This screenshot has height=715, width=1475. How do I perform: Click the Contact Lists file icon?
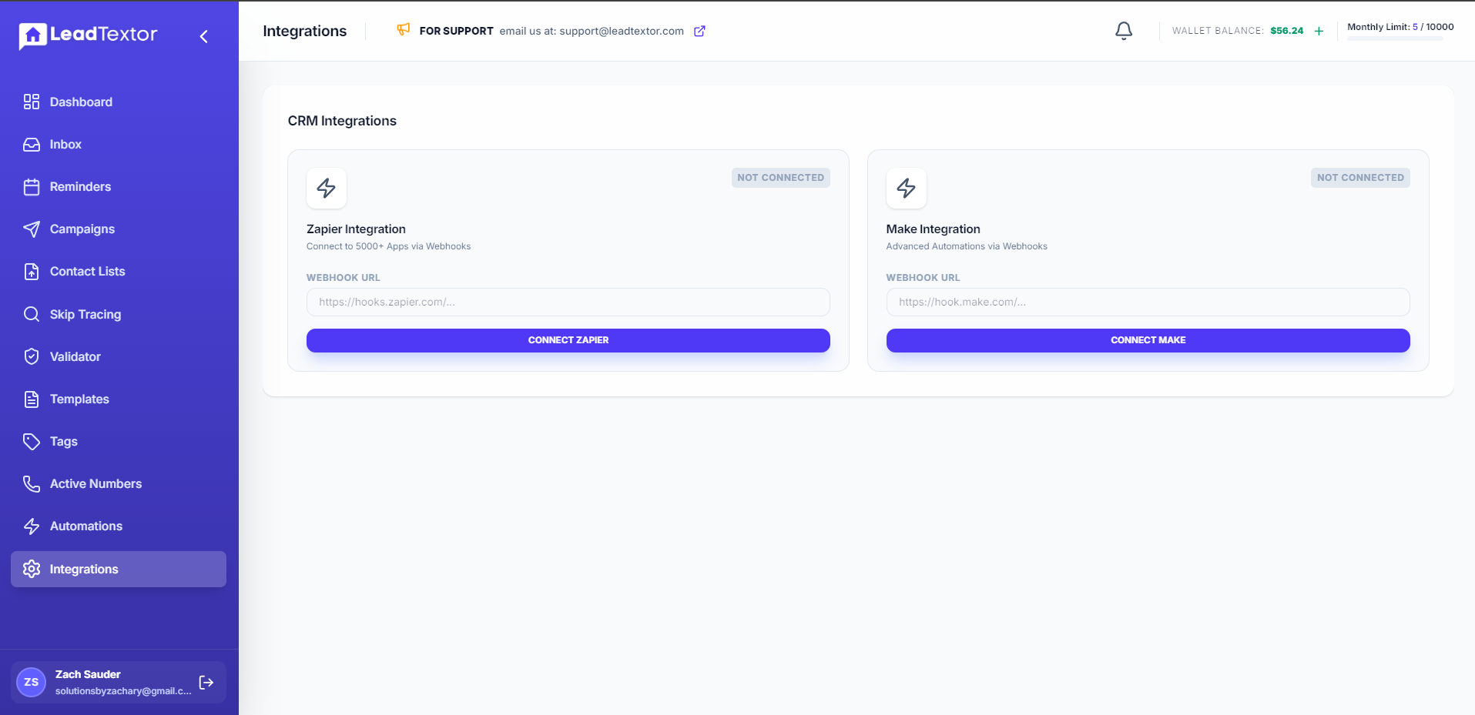click(32, 271)
